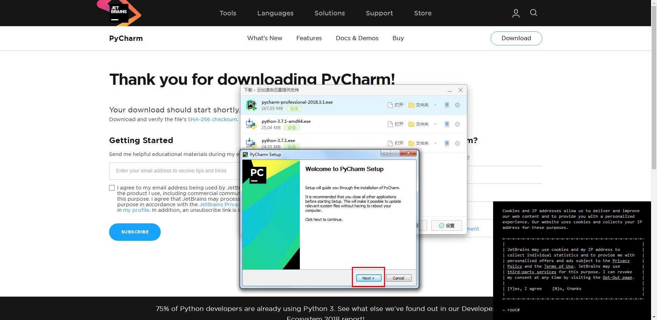Click the python-3.7.1.exe installer icon
This screenshot has width=657, height=320.
[251, 143]
